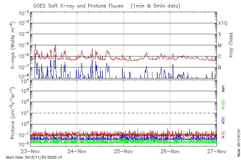
Task: Select the 24-Nov date axis label
Action: click(x=77, y=152)
